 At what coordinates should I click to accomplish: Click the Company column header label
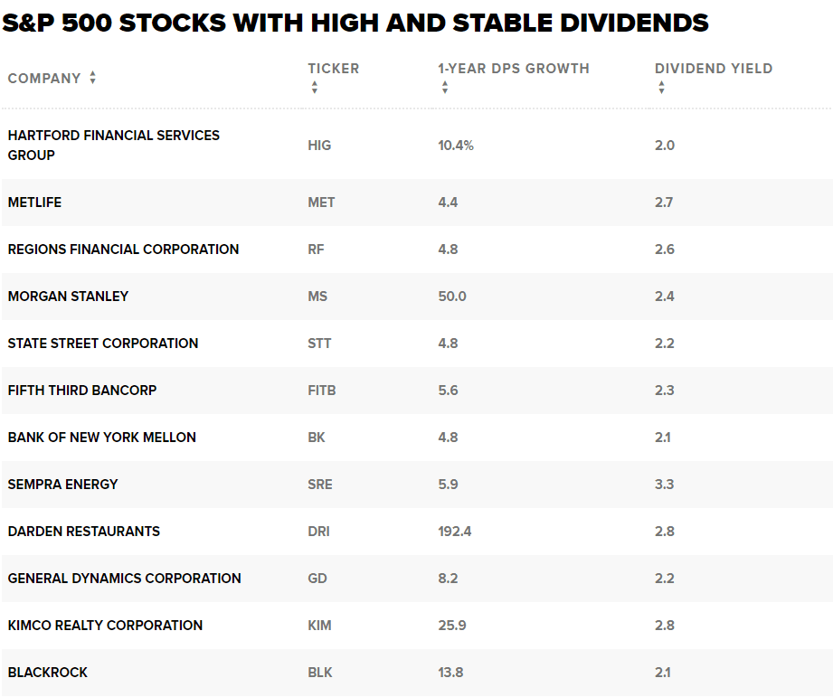(x=44, y=79)
